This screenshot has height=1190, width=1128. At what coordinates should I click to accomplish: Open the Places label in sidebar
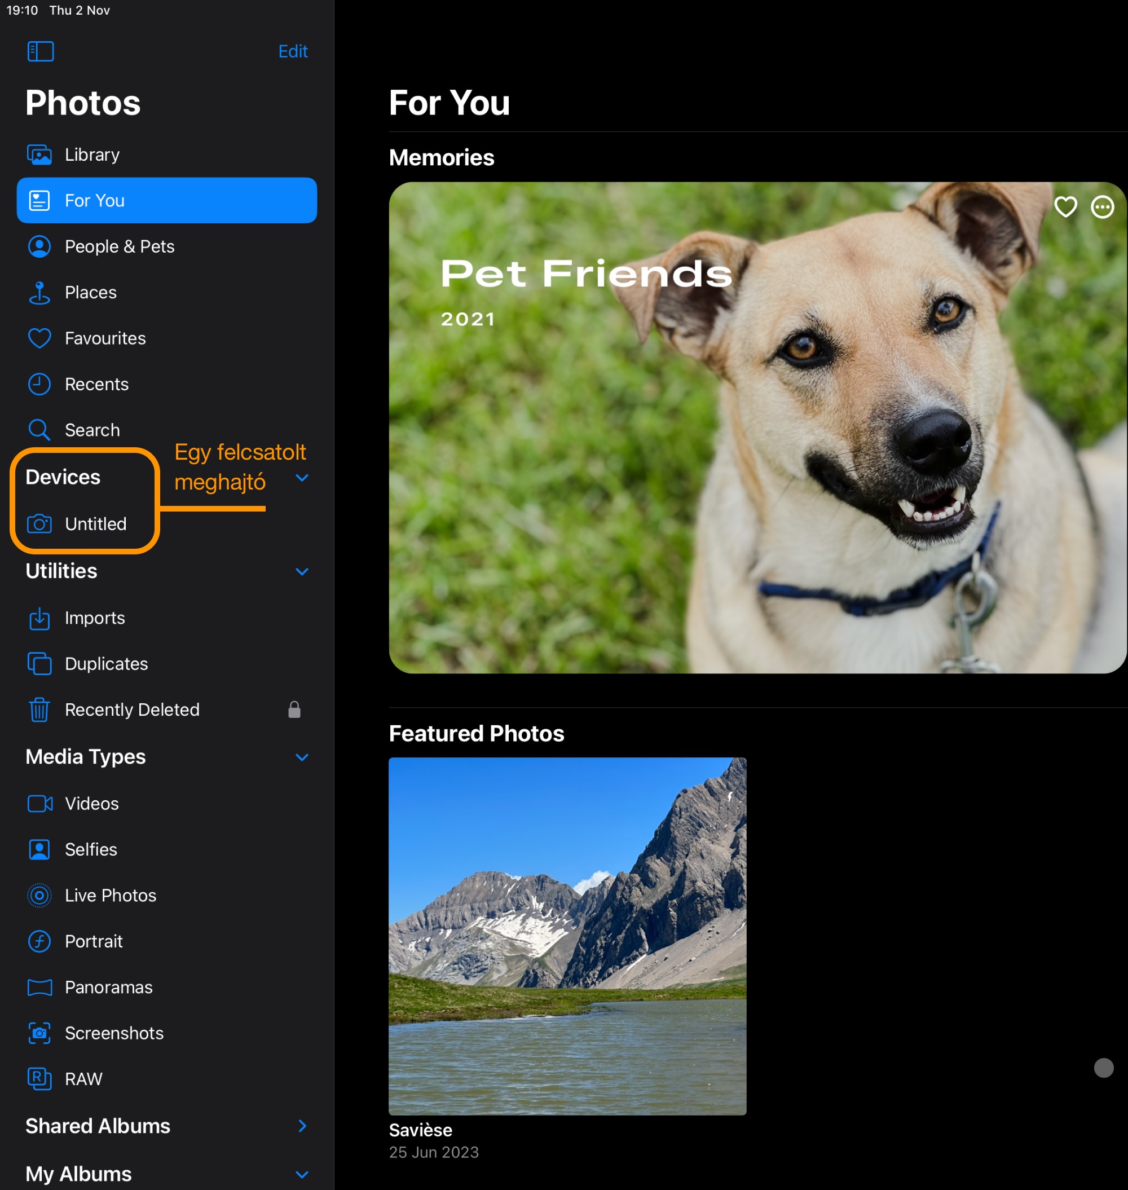point(91,292)
